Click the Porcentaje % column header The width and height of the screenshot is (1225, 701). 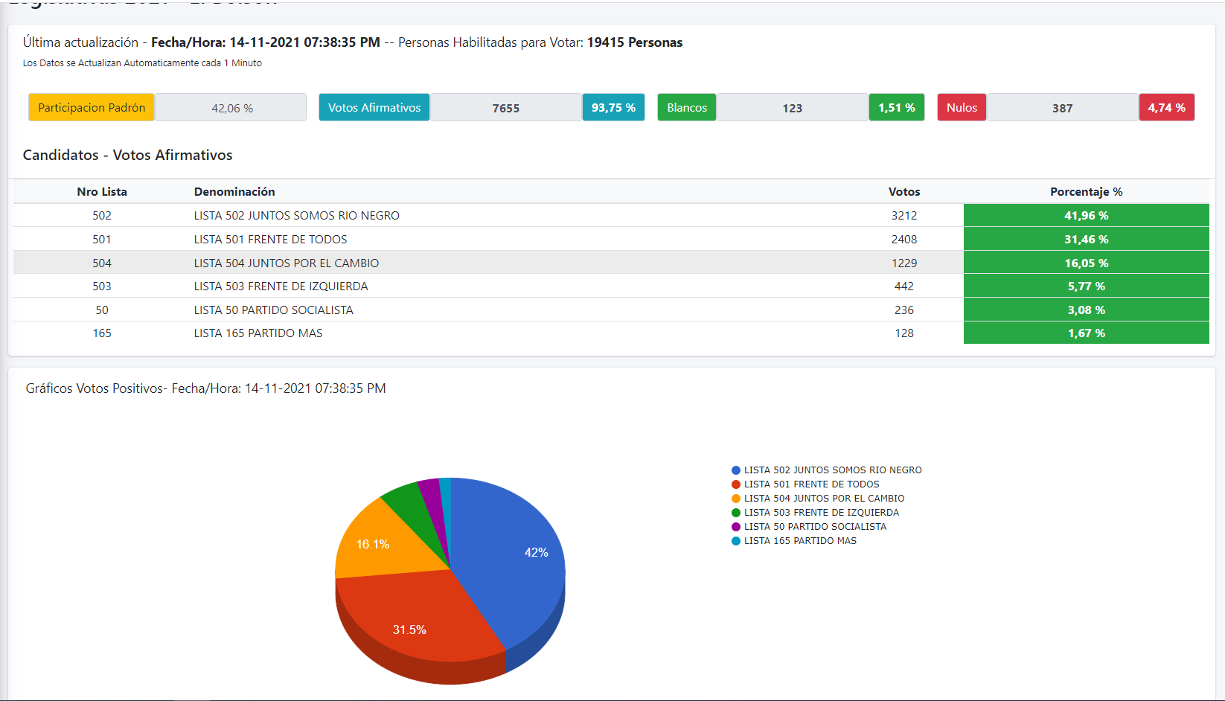coord(1086,192)
